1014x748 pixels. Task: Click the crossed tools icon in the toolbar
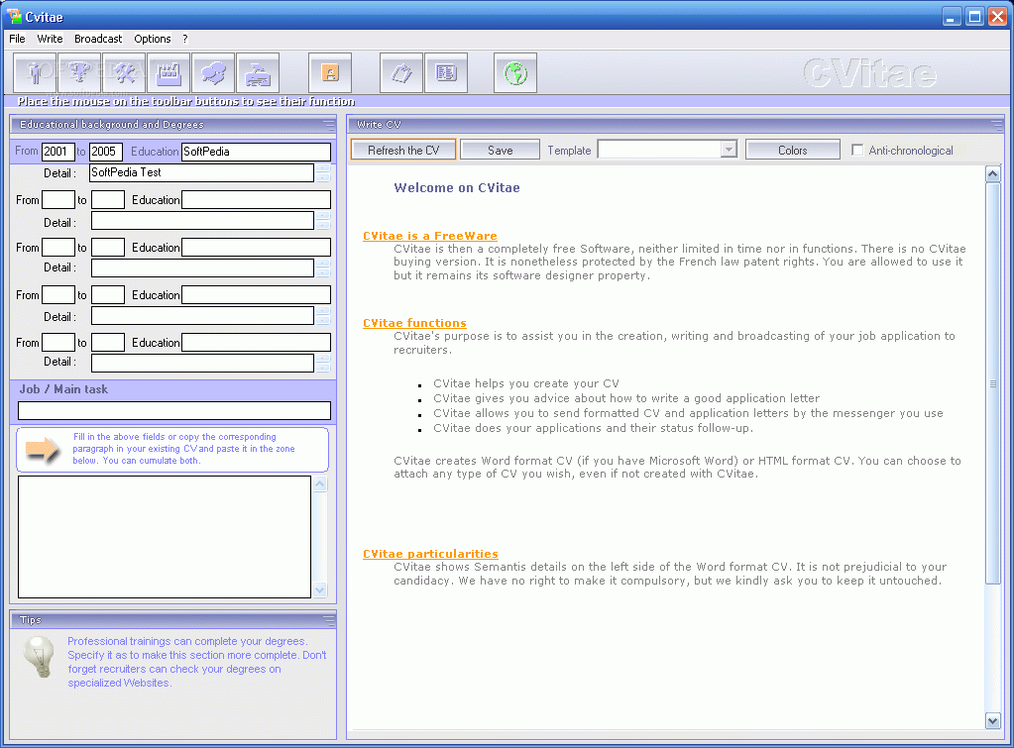tap(124, 73)
